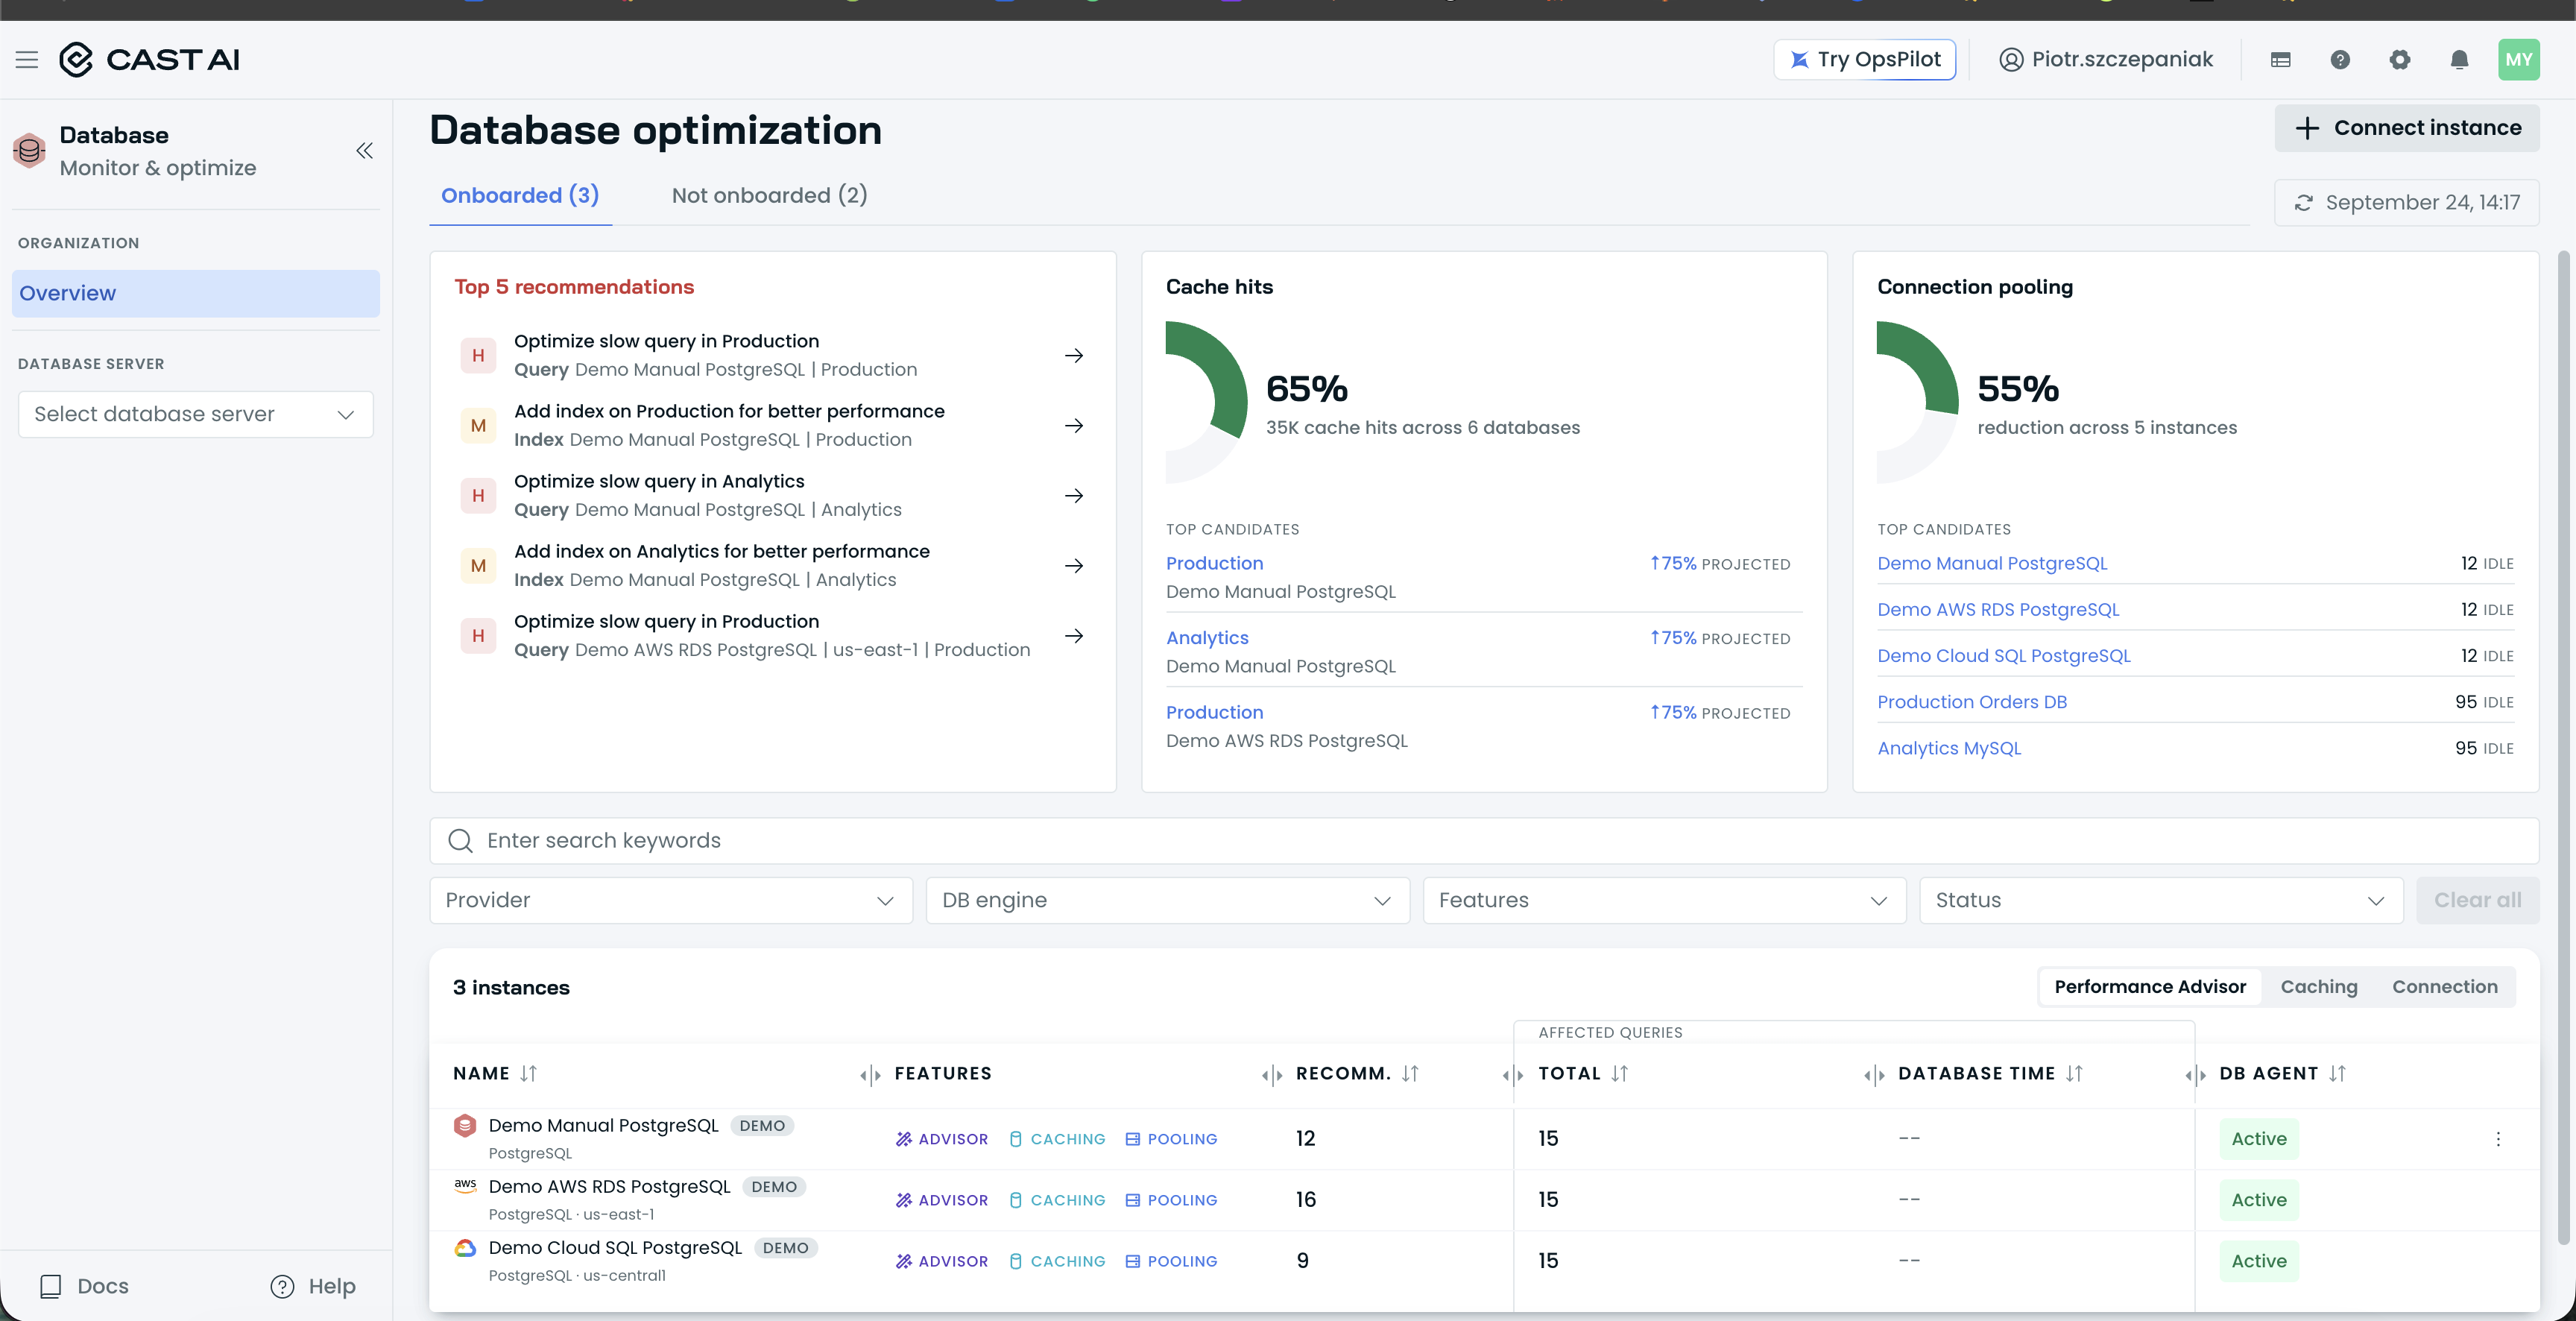Click the 16 recommendations value

(1306, 1200)
